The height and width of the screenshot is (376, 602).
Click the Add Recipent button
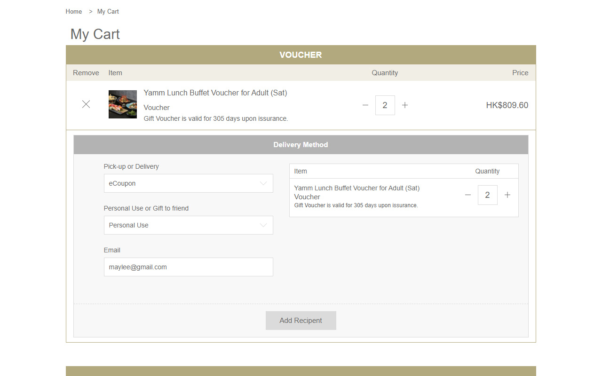point(301,321)
